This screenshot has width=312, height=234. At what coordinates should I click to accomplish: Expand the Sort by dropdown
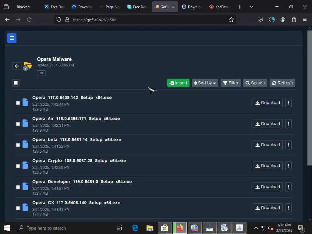[x=205, y=83]
